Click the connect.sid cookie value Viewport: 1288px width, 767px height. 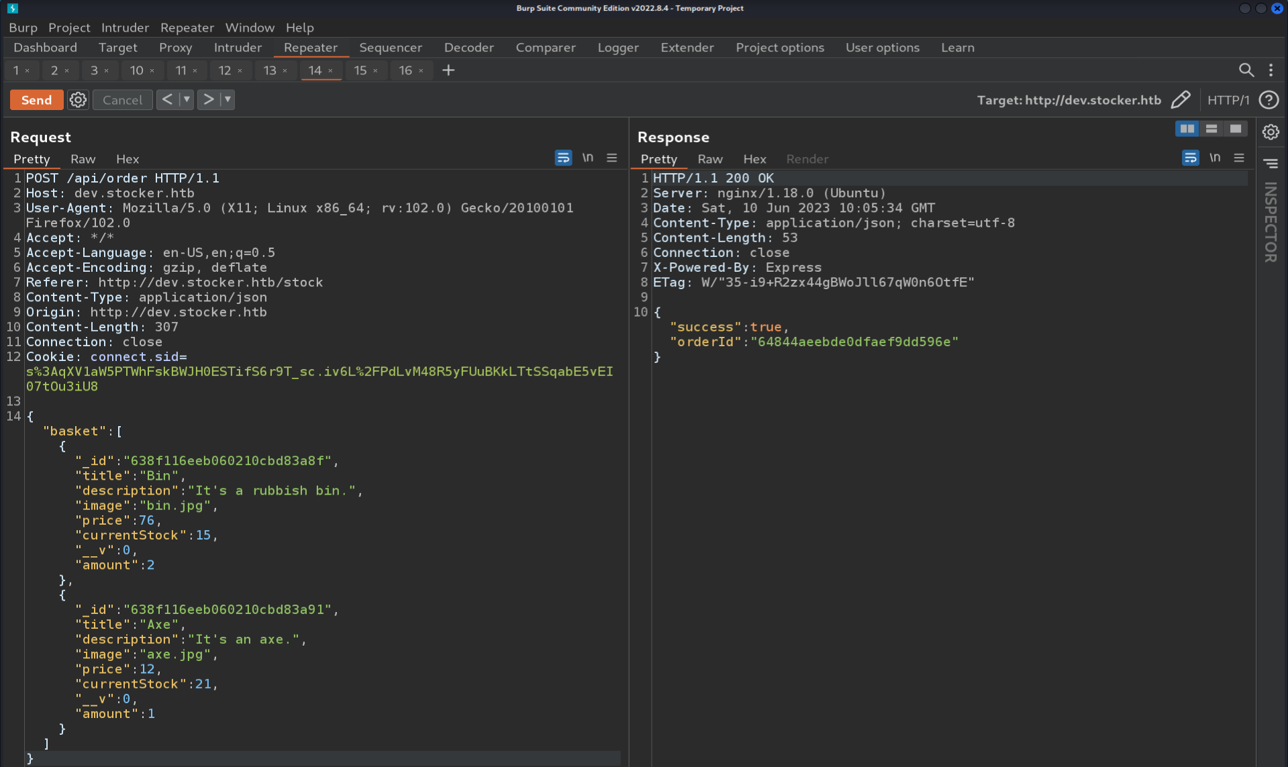point(319,378)
